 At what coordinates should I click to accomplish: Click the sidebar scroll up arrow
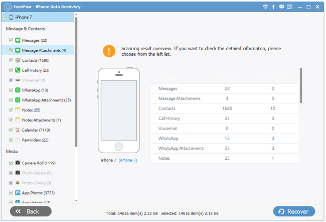point(76,15)
